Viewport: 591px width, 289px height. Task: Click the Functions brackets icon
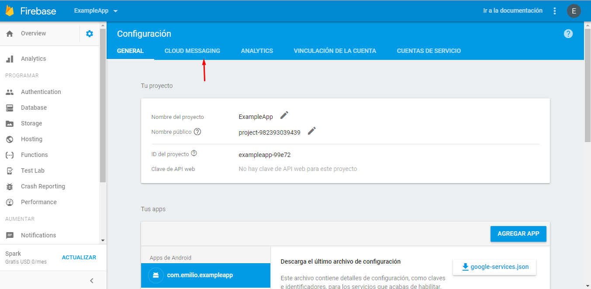tap(10, 155)
